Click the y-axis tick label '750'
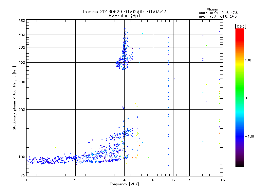The width and height of the screenshot is (262, 196). (22, 21)
